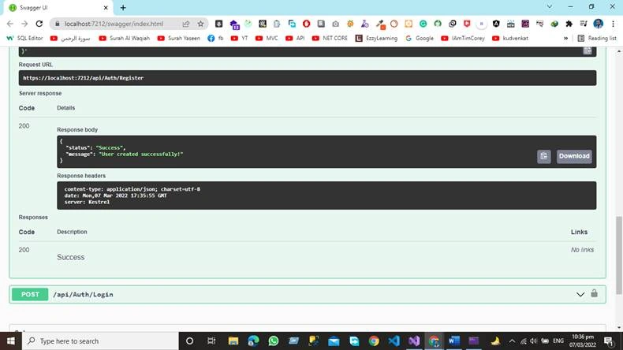623x350 pixels.
Task: Launch Visual Studio Code from the taskbar
Action: coord(394,341)
